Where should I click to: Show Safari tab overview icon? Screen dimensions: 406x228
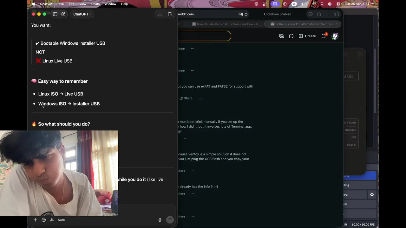point(337,14)
